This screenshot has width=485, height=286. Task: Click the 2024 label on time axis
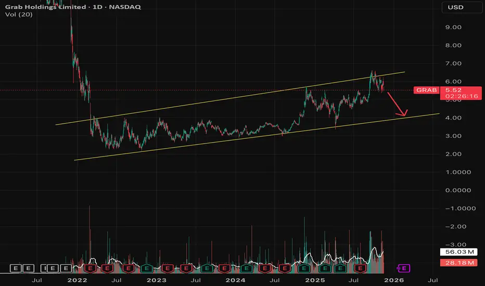point(235,280)
